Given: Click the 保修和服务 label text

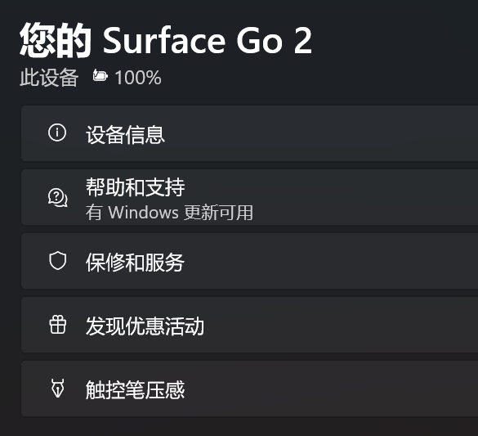Looking at the screenshot, I should tap(135, 263).
